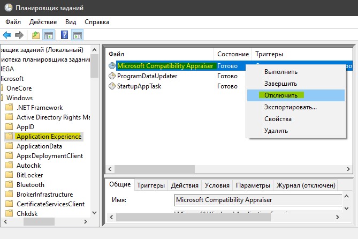Screen dimensions: 358x239
Task: Sort by the Файл column header
Action: [x=160, y=54]
